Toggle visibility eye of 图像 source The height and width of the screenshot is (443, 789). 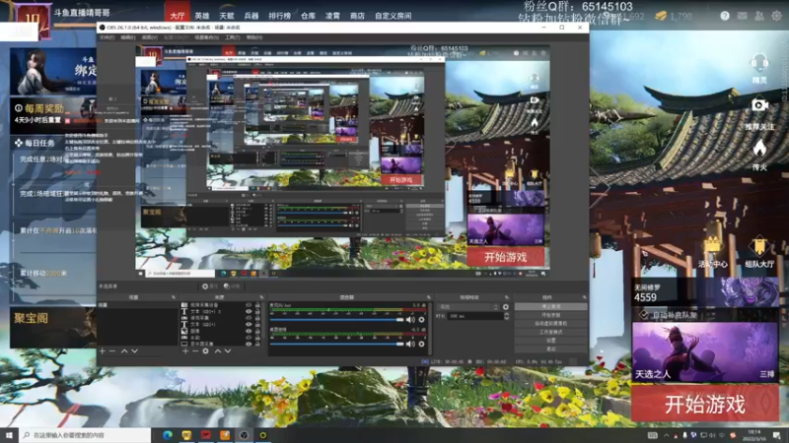tap(249, 331)
